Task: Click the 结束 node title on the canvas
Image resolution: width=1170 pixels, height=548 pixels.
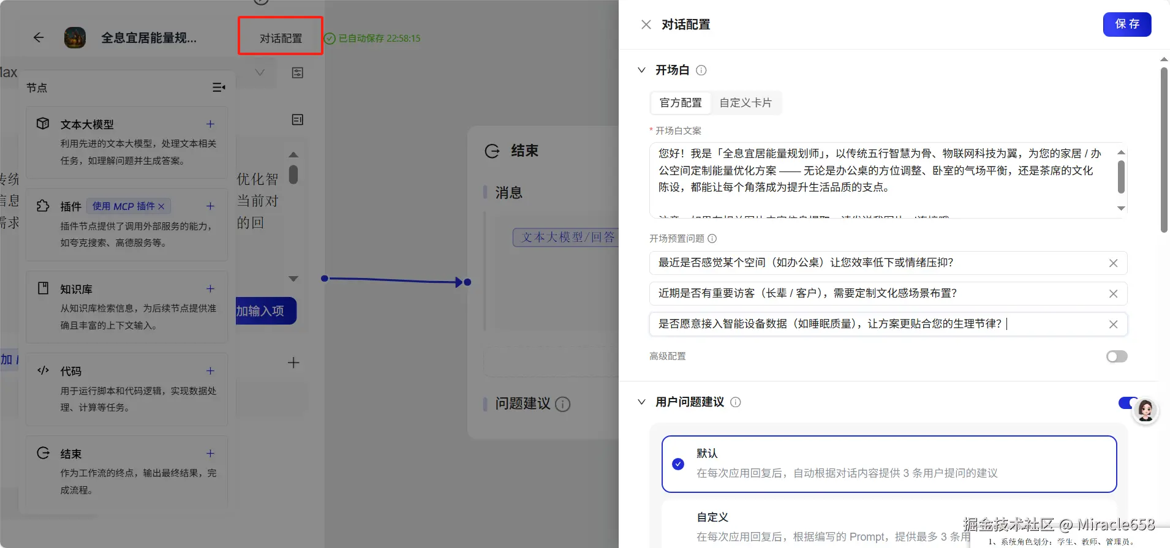Action: [524, 151]
